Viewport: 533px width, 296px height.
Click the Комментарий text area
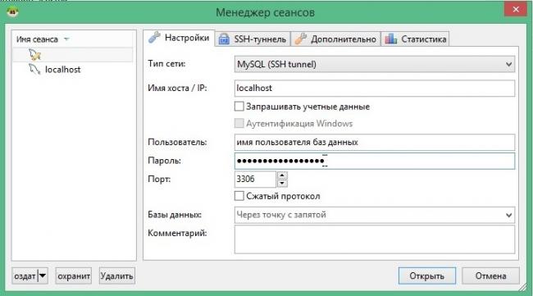pyautogui.click(x=374, y=239)
